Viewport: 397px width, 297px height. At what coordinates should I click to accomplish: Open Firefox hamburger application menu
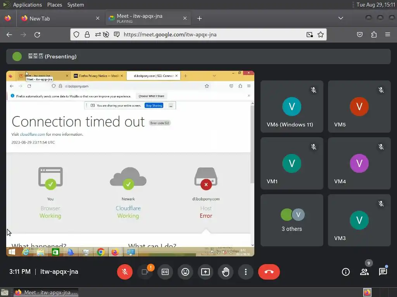(x=388, y=34)
